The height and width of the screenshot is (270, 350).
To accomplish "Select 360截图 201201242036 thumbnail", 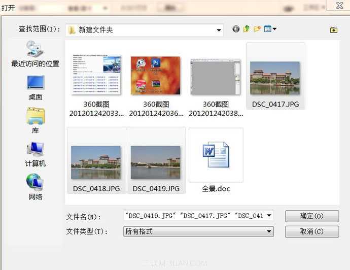I will [x=156, y=76].
